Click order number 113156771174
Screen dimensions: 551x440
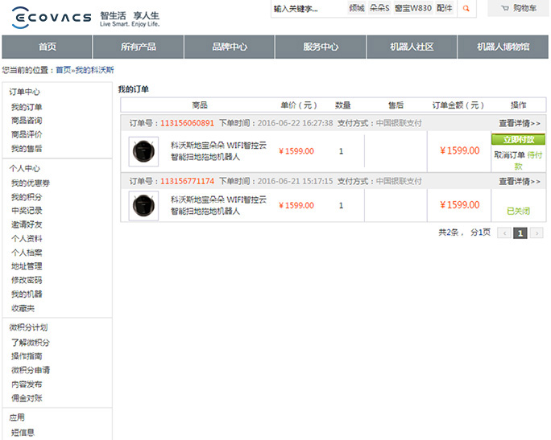coord(188,181)
